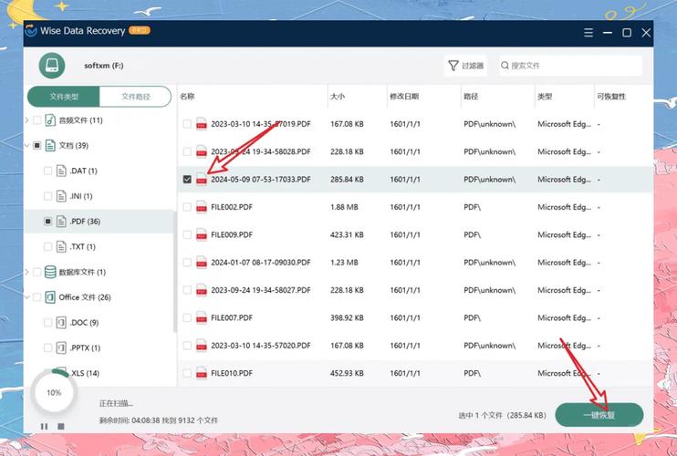The width and height of the screenshot is (677, 456).
Task: Click the 398.92 KB size cell
Action: click(x=347, y=318)
